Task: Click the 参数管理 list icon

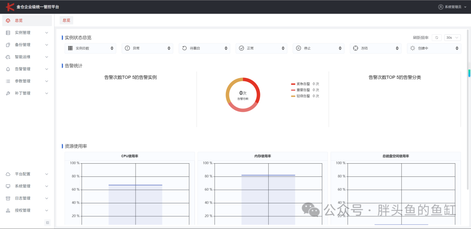Action: [x=8, y=81]
